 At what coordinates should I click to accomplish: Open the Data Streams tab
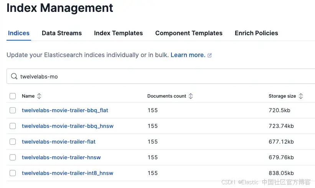coord(62,33)
